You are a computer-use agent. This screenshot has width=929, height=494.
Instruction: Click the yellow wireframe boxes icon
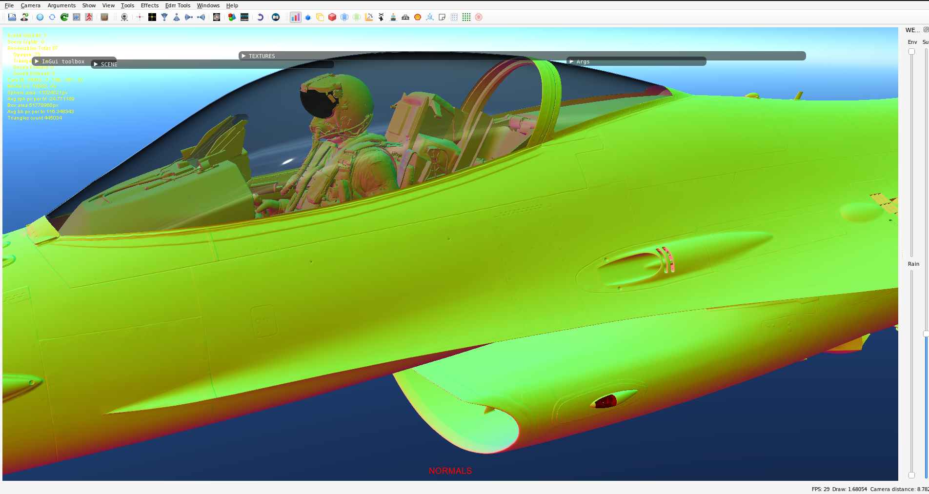tap(320, 17)
